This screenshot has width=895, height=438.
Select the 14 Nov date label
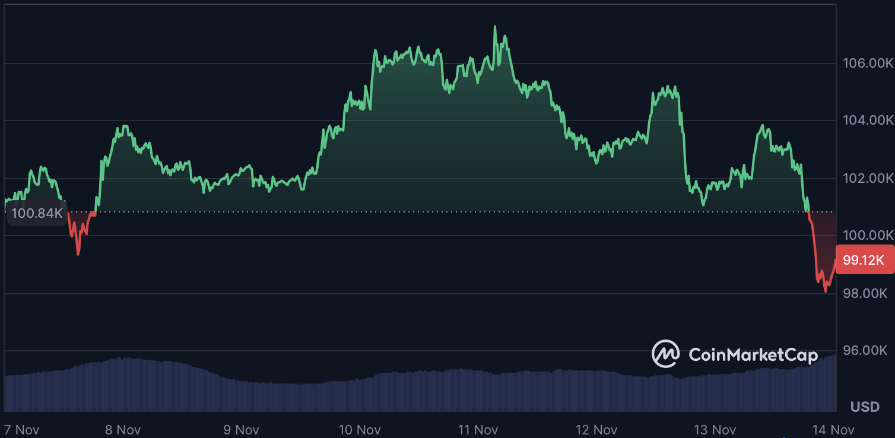[833, 429]
